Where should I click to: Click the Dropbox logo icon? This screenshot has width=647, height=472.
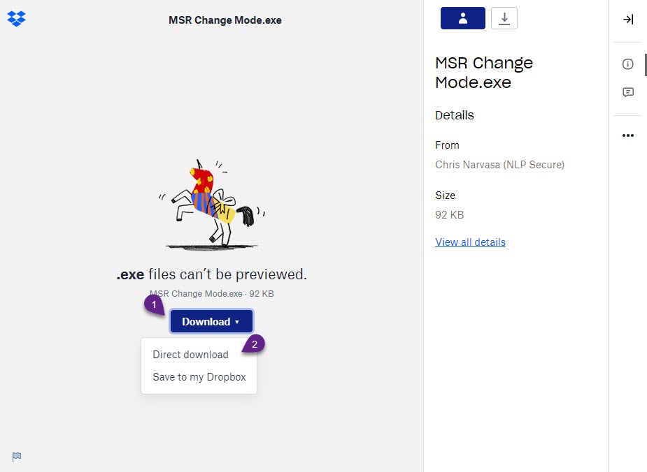click(x=17, y=19)
